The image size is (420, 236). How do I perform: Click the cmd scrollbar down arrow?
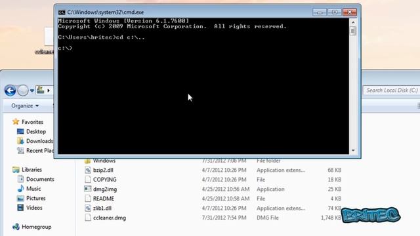pos(353,150)
